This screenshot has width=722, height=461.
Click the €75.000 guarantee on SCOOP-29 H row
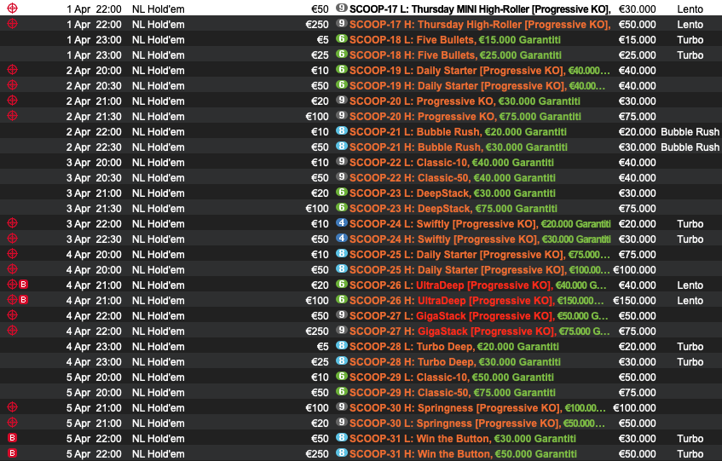tap(637, 393)
